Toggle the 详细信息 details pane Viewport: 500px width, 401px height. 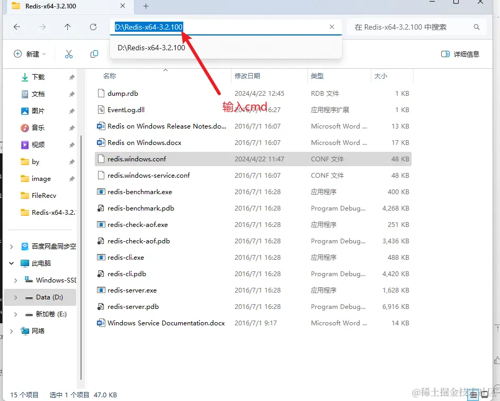[460, 54]
